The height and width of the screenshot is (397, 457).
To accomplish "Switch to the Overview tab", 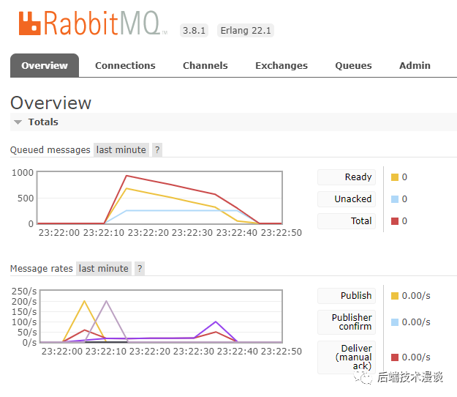I will 45,65.
